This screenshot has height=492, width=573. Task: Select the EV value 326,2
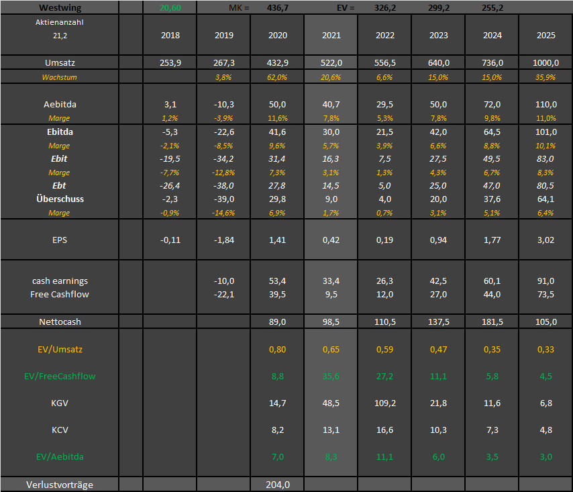(x=385, y=7)
